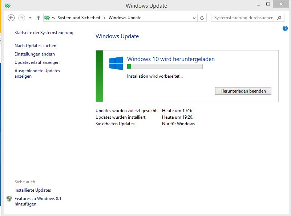The height and width of the screenshot is (216, 291).
Task: Open 'Installierte Updates'
Action: click(x=33, y=190)
